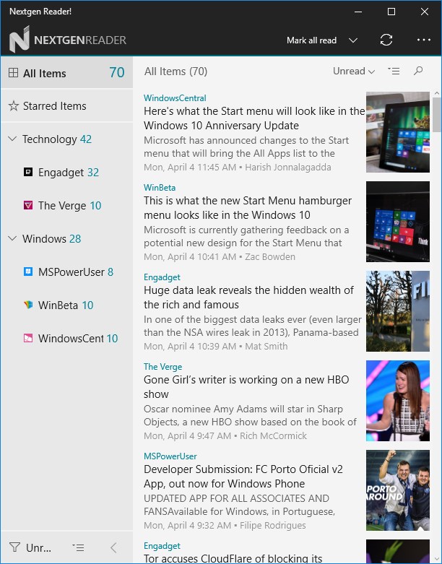This screenshot has height=564, width=442.
Task: Click the filter funnel icon at bottom
Action: coord(14,547)
